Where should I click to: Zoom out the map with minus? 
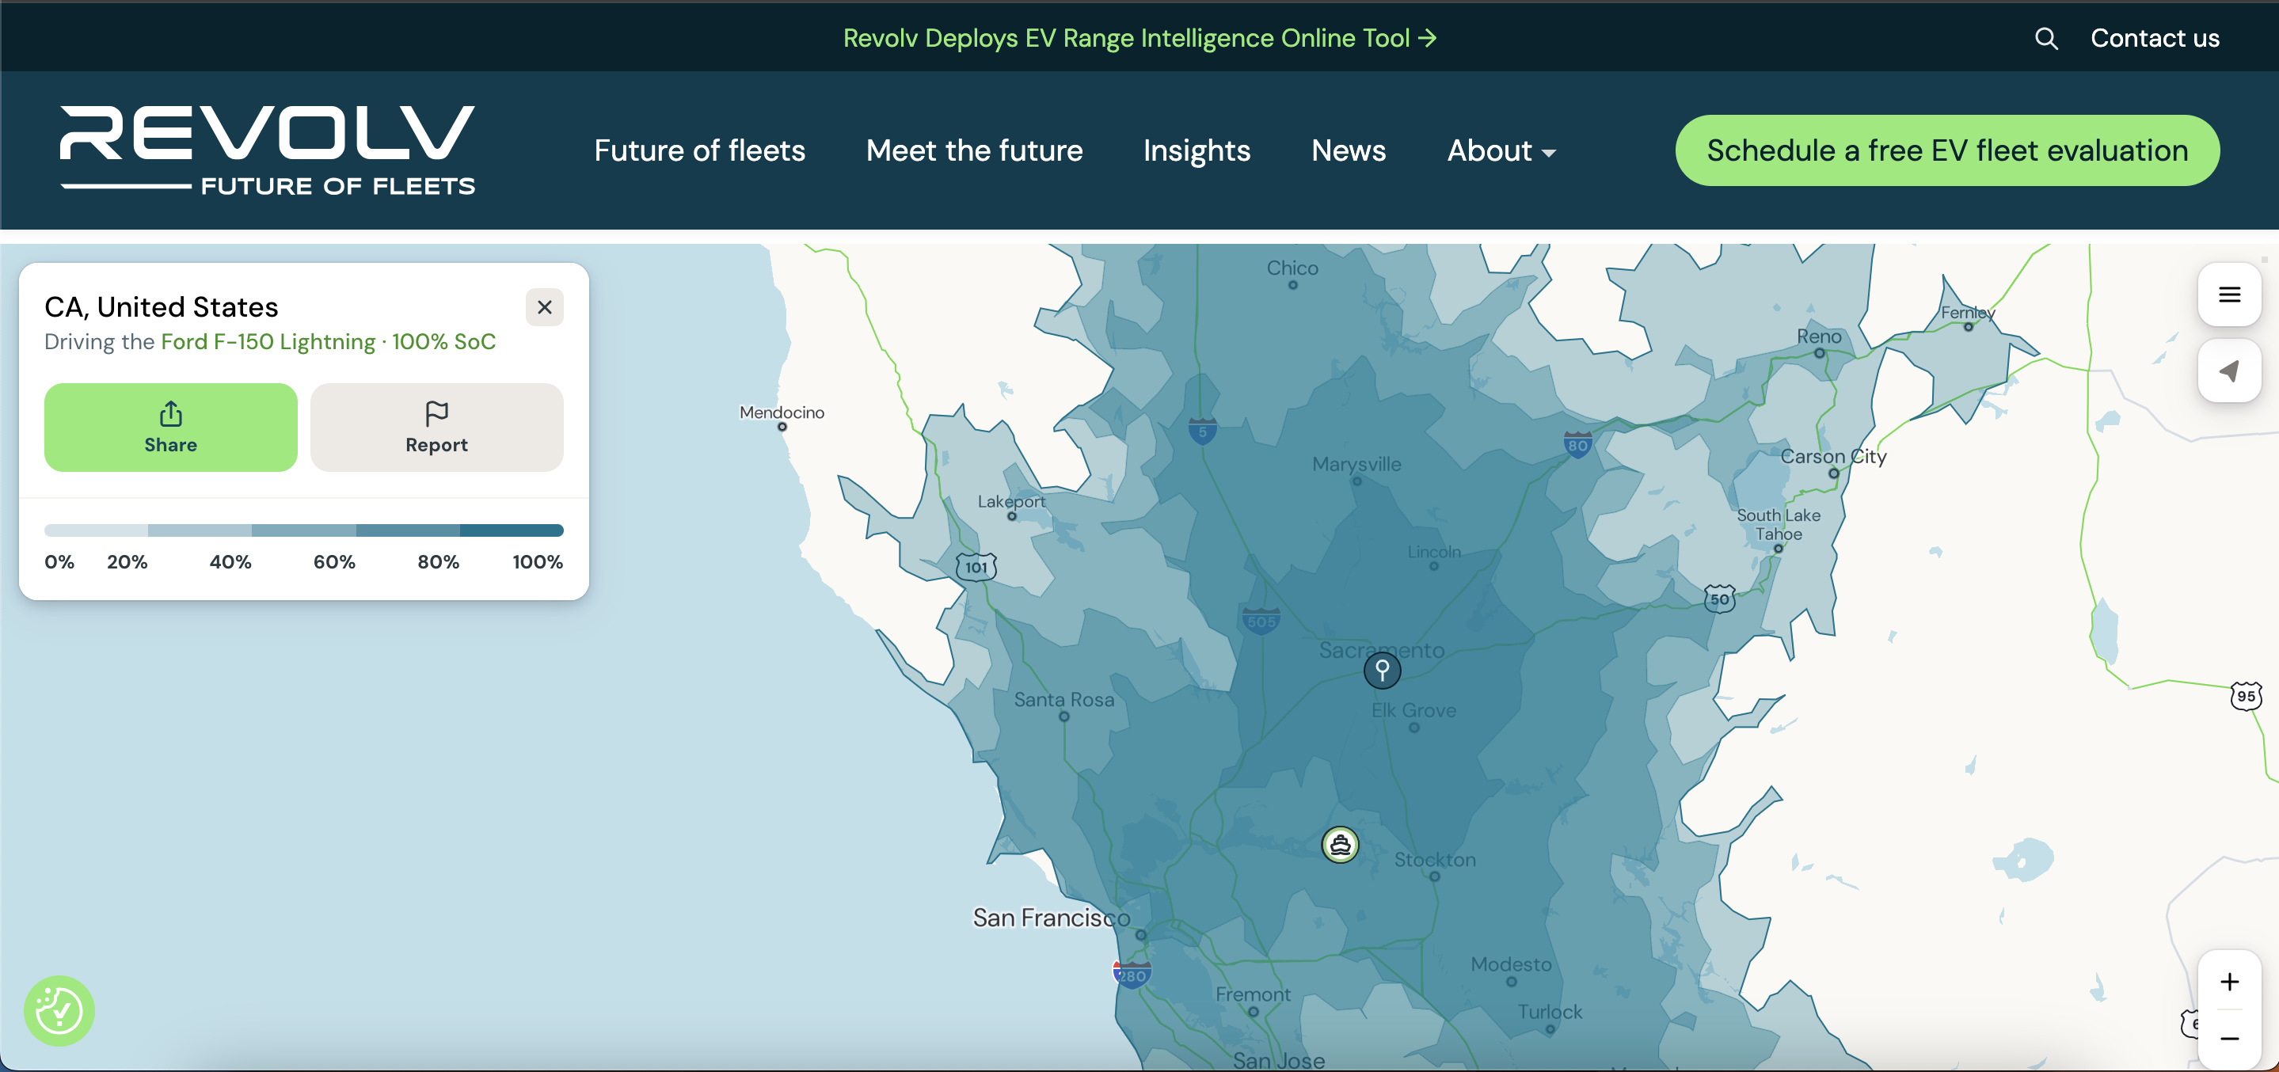point(2229,1039)
